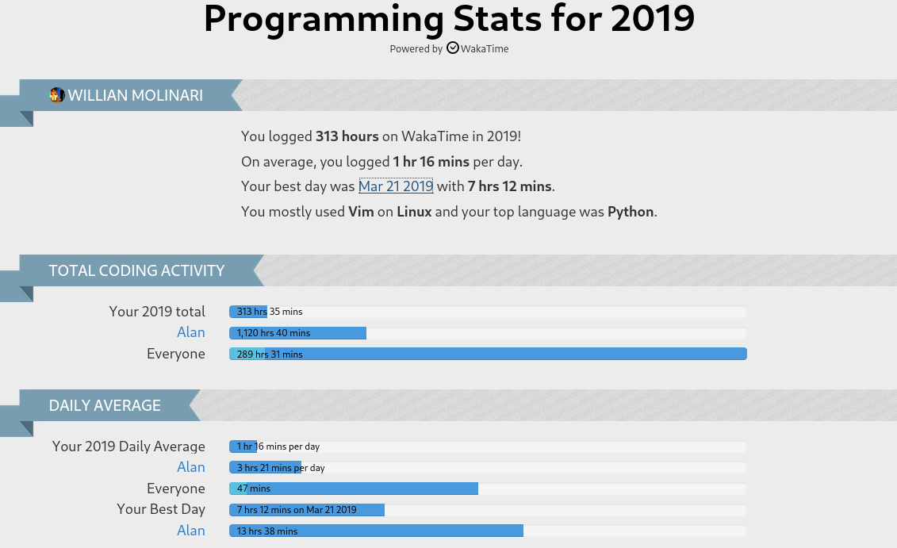The image size is (897, 548).
Task: Open Alan link beside 3 hrs 21 mins per day
Action: 191,467
